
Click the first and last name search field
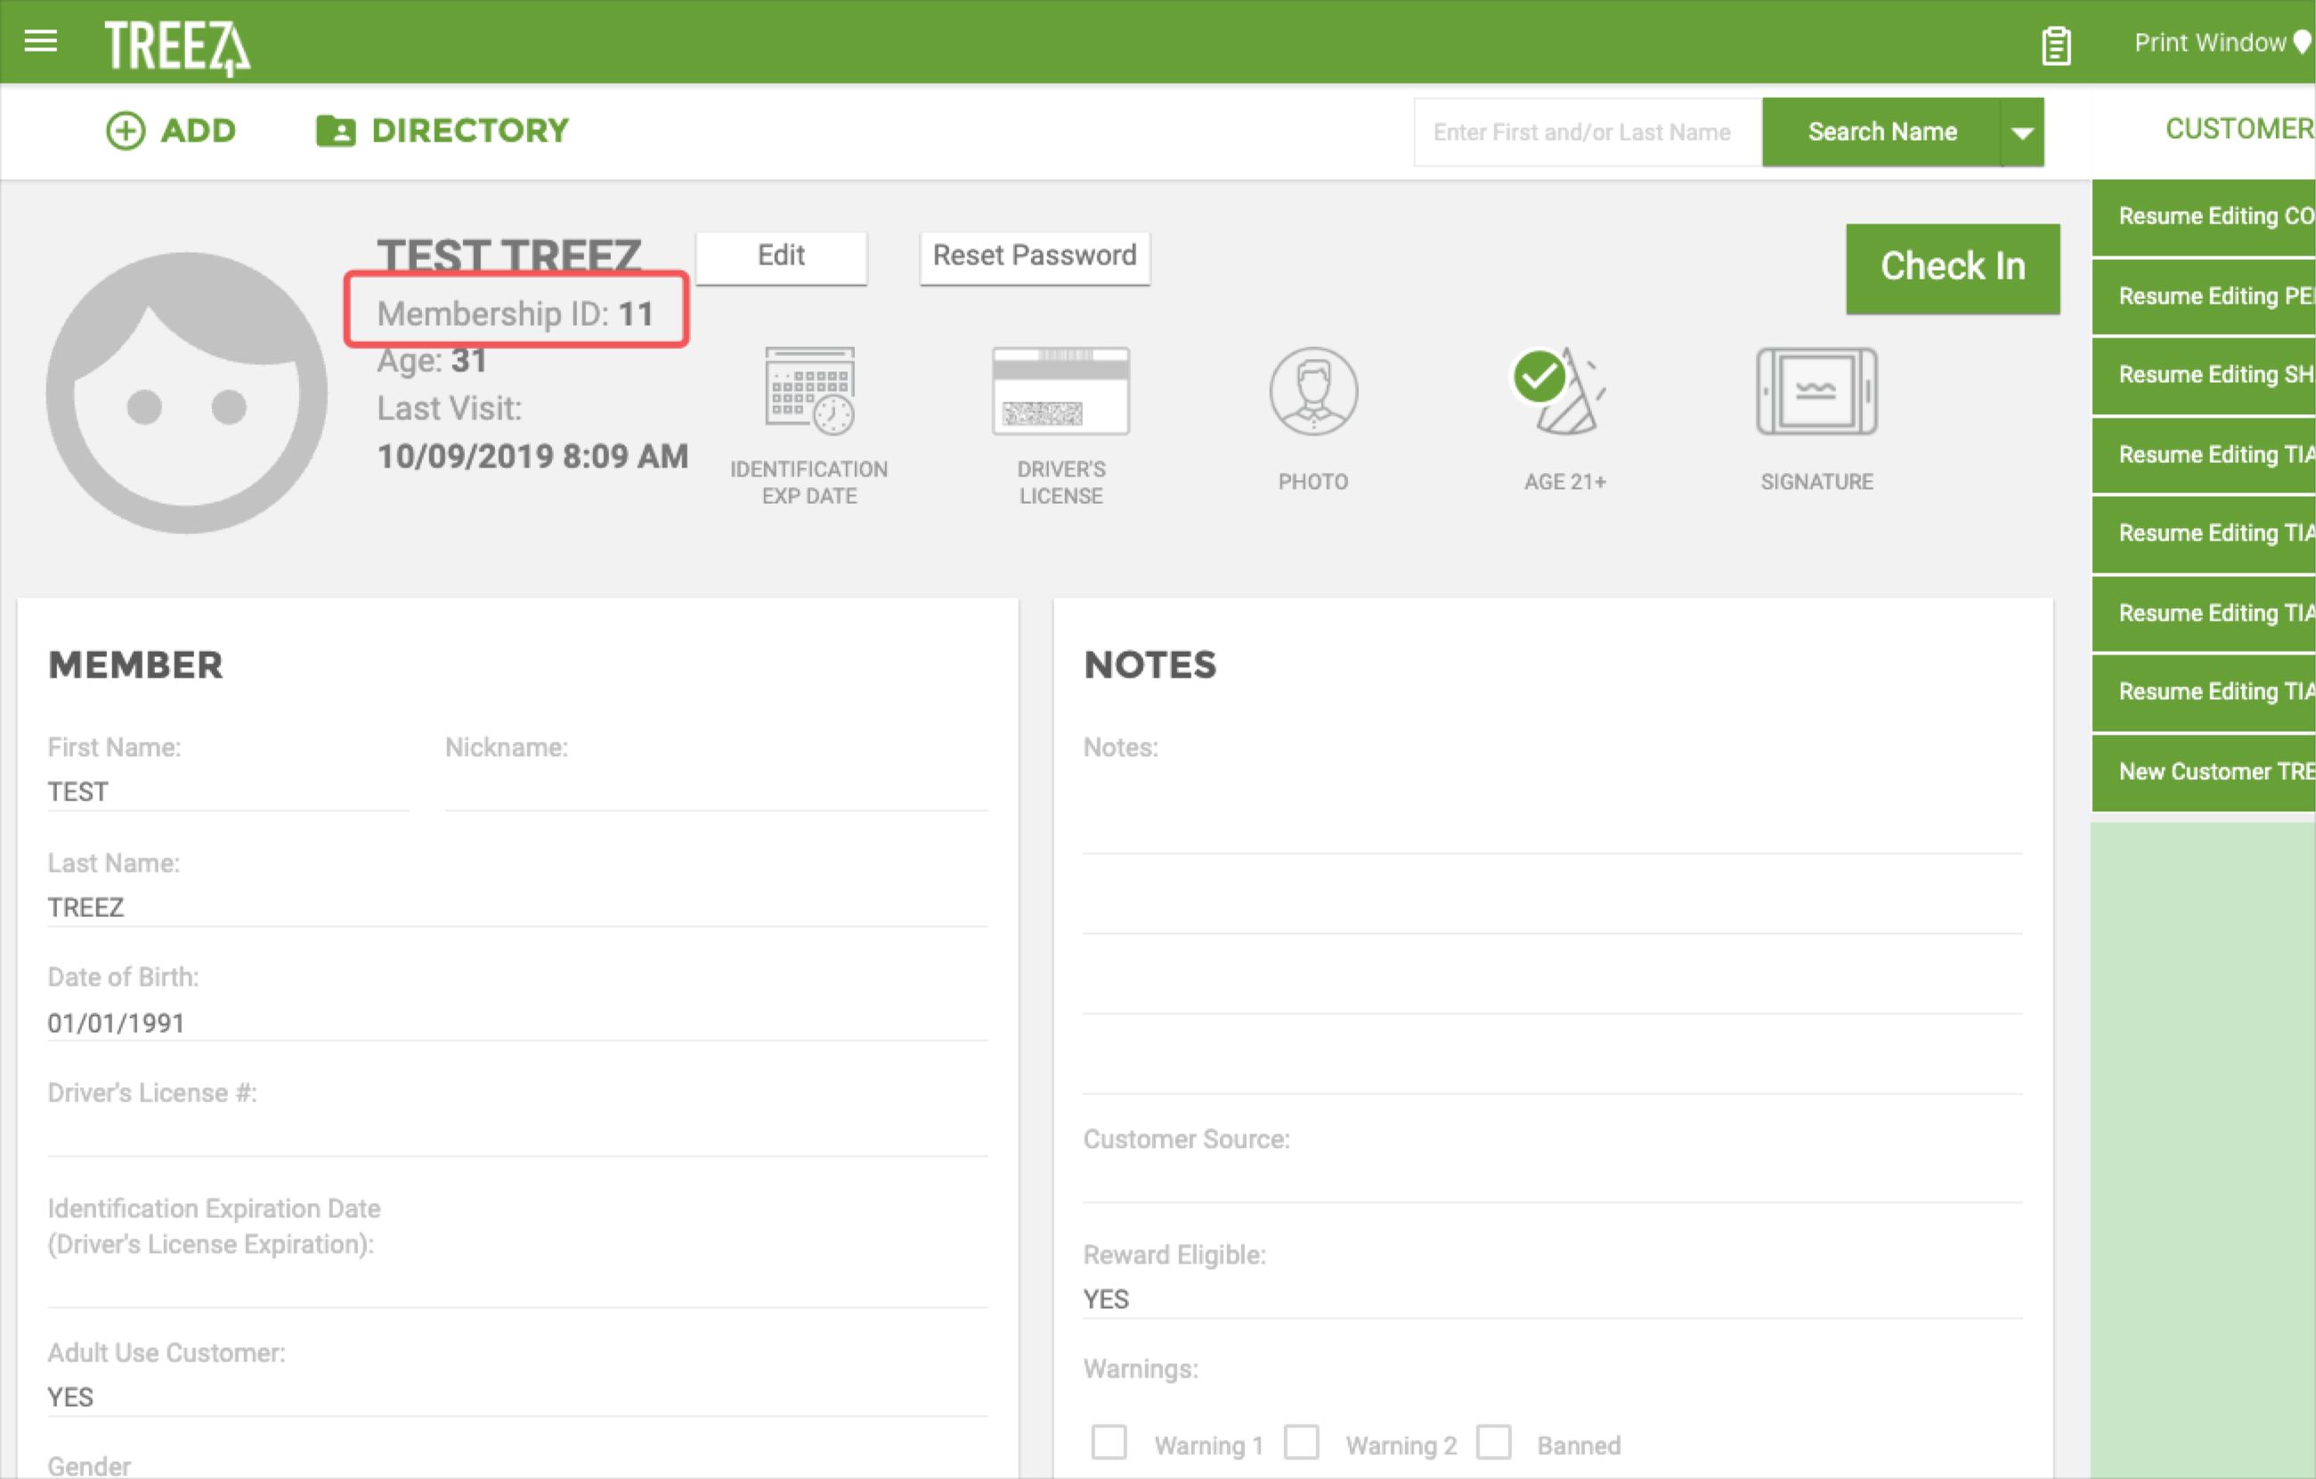tap(1585, 132)
